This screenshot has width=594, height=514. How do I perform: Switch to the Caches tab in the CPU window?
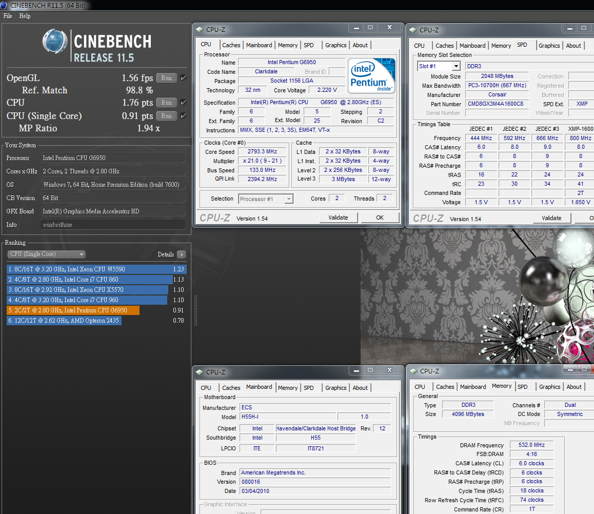pyautogui.click(x=231, y=45)
